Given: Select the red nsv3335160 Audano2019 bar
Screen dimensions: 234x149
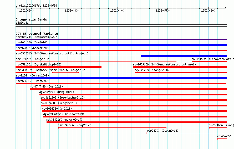Looking at the screenshot, I should click(136, 122).
